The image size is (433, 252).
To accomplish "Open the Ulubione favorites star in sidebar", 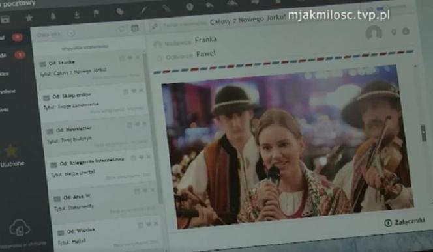I will pos(11,150).
